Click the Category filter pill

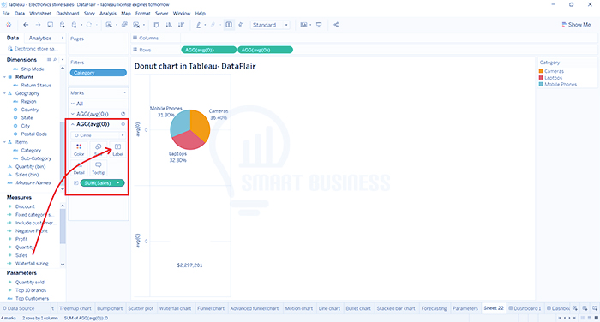pos(99,73)
